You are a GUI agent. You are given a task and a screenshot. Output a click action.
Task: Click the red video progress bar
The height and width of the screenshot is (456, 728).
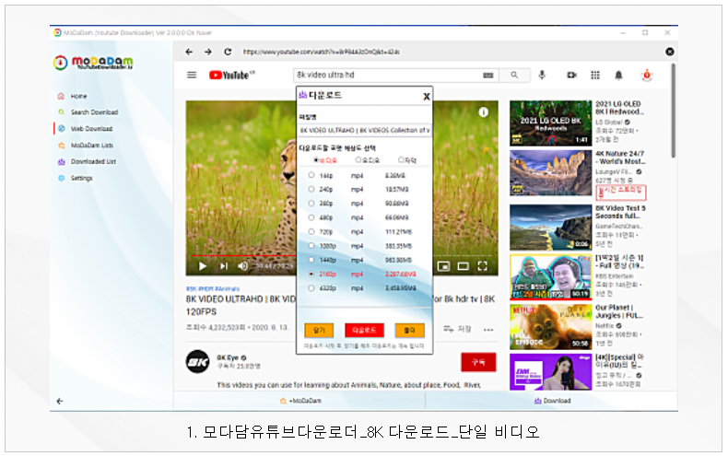(243, 256)
